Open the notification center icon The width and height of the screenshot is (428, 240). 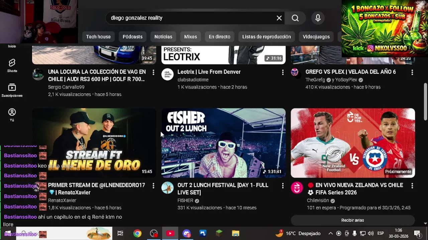point(417,233)
